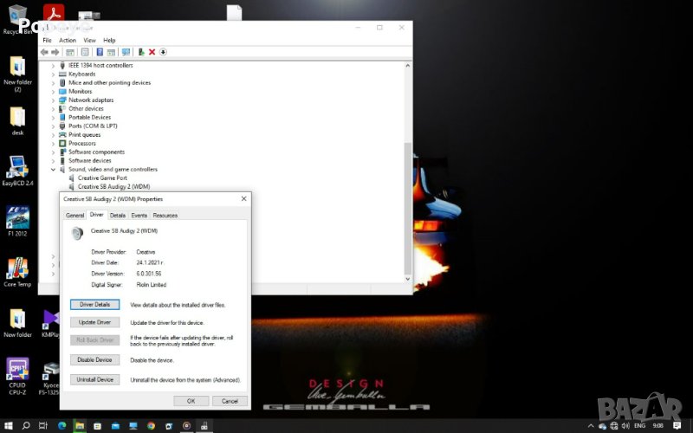693x433 pixels.
Task: Open the CPUID CPU-Z desktop icon
Action: pos(17,372)
